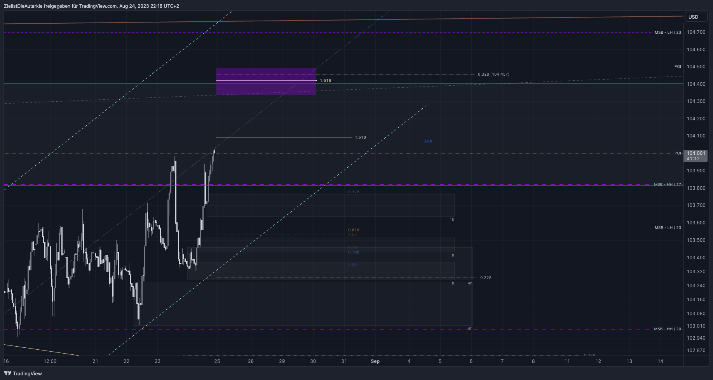
Task: Click the 104.100 price axis label
Action: [696, 136]
